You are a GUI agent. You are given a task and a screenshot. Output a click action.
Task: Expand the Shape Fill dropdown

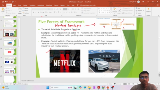click(127, 8)
